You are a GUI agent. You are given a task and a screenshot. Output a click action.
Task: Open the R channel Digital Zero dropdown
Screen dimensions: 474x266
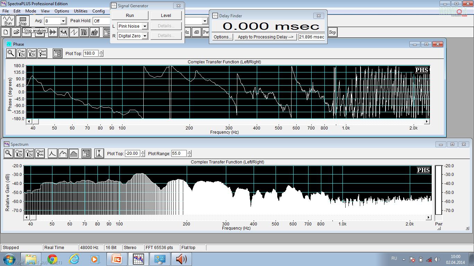145,36
